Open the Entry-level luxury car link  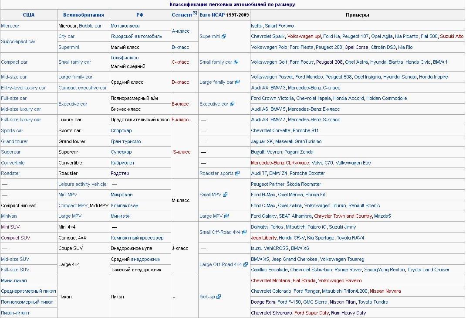click(24, 88)
